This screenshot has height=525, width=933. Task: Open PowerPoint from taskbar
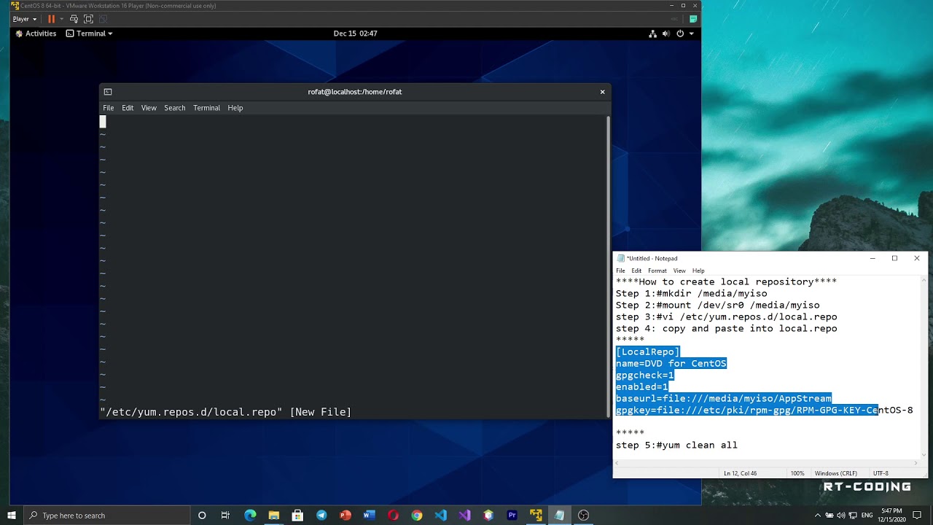346,516
